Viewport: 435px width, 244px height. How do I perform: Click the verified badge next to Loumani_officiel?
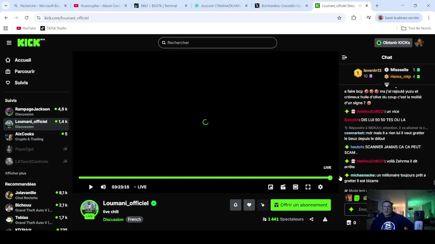click(x=154, y=203)
